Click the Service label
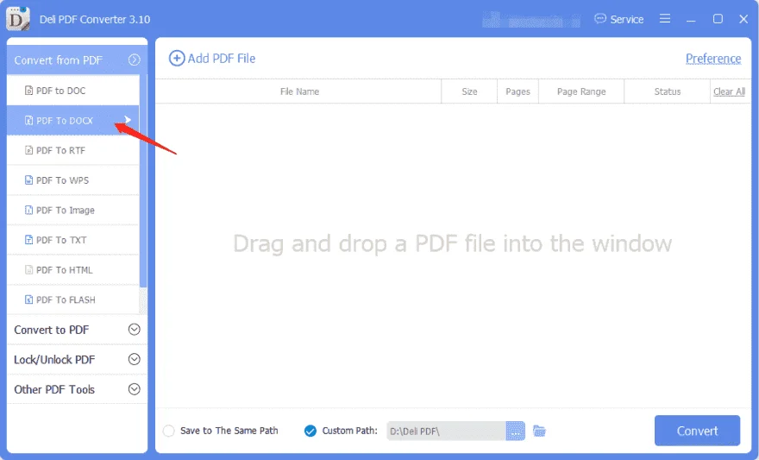Viewport: 759px width, 460px height. 627,19
